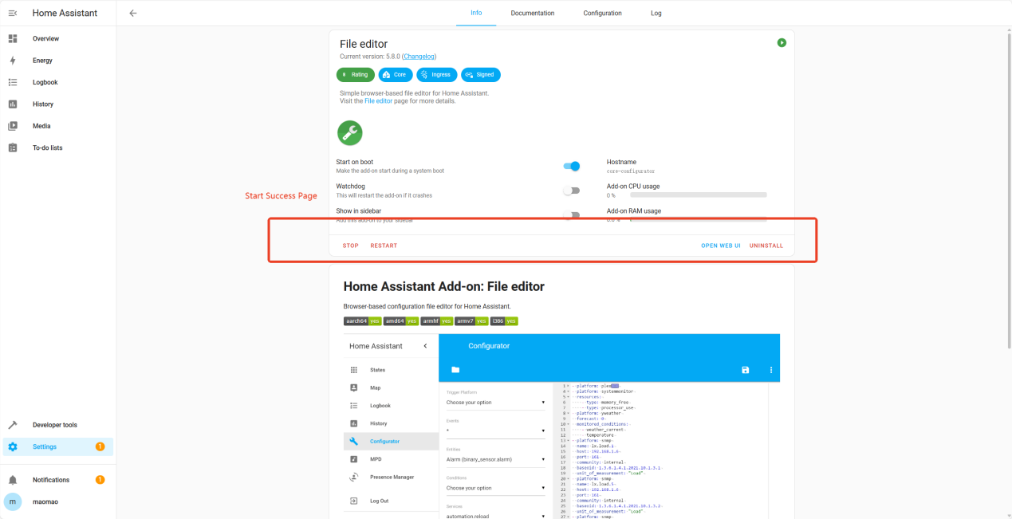
Task: Click the Add-on CPU usage bar
Action: (x=698, y=195)
